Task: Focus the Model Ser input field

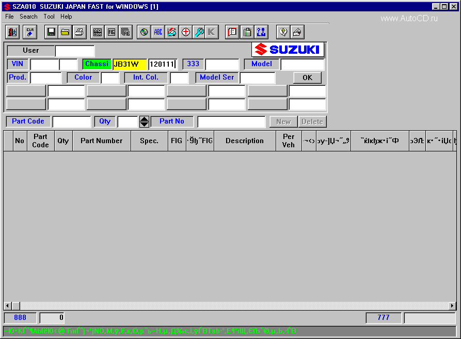Action: [258, 78]
